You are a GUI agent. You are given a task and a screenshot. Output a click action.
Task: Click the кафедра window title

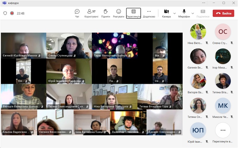(x=13, y=3)
